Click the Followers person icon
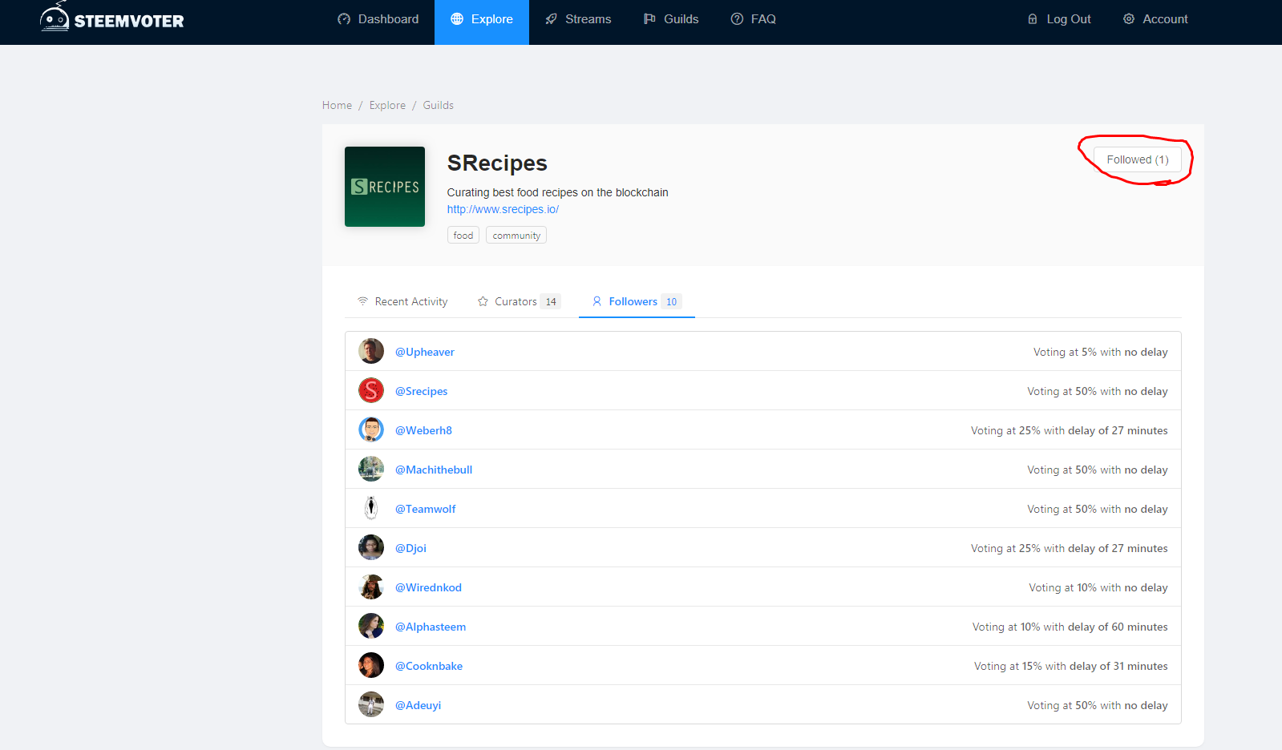1282x750 pixels. 597,301
